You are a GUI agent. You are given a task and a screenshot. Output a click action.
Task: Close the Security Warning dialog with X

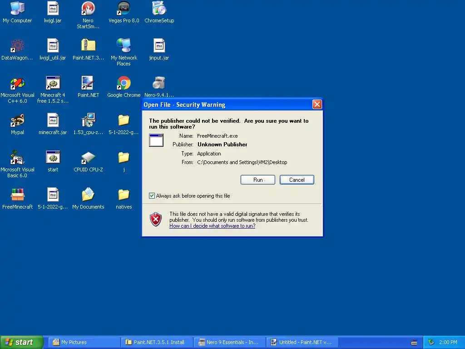(x=317, y=105)
